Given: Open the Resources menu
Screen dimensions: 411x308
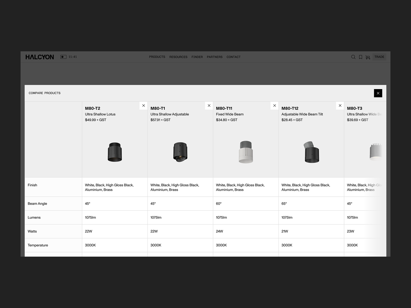Looking at the screenshot, I should click(x=178, y=57).
